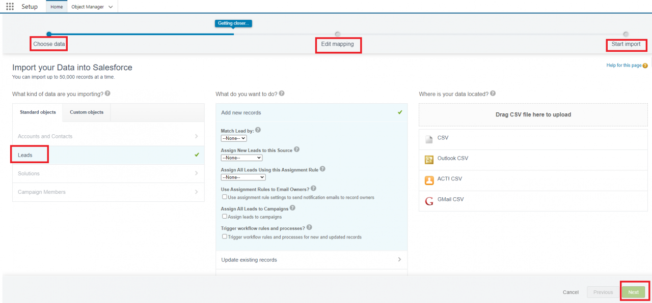
Task: Click the Cancel link
Action: pos(570,292)
